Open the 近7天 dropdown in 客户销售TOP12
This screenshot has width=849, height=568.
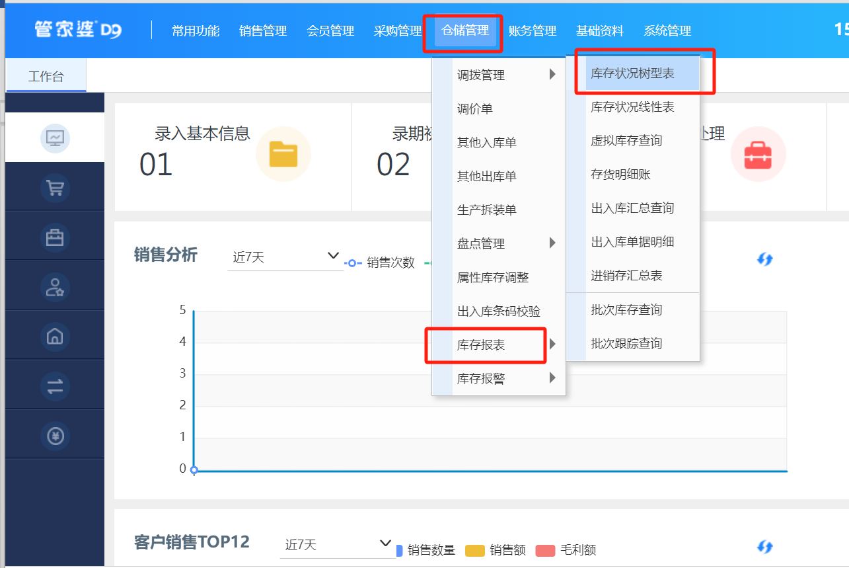[x=337, y=545]
